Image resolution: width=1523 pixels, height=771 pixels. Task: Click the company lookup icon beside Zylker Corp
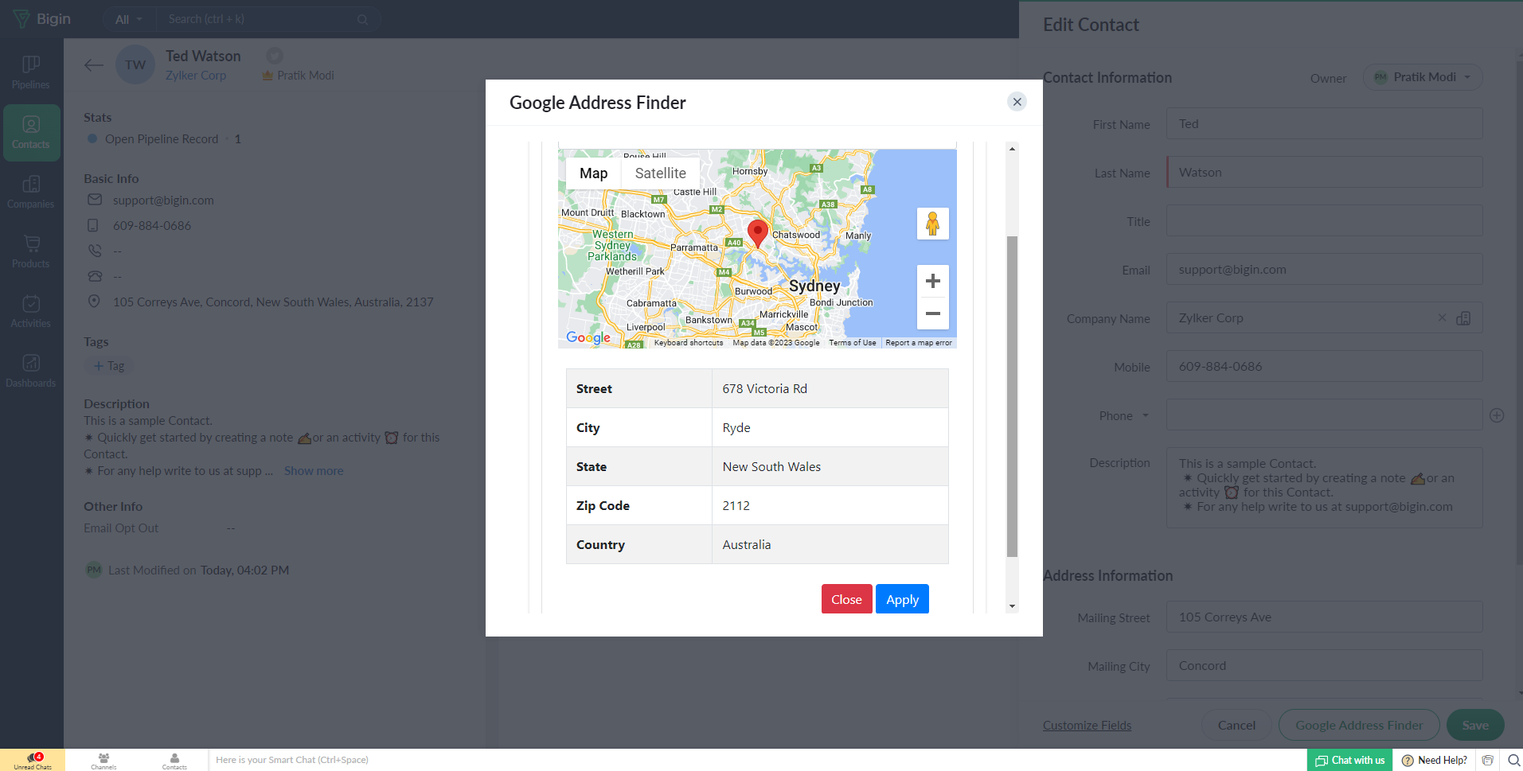[1463, 318]
